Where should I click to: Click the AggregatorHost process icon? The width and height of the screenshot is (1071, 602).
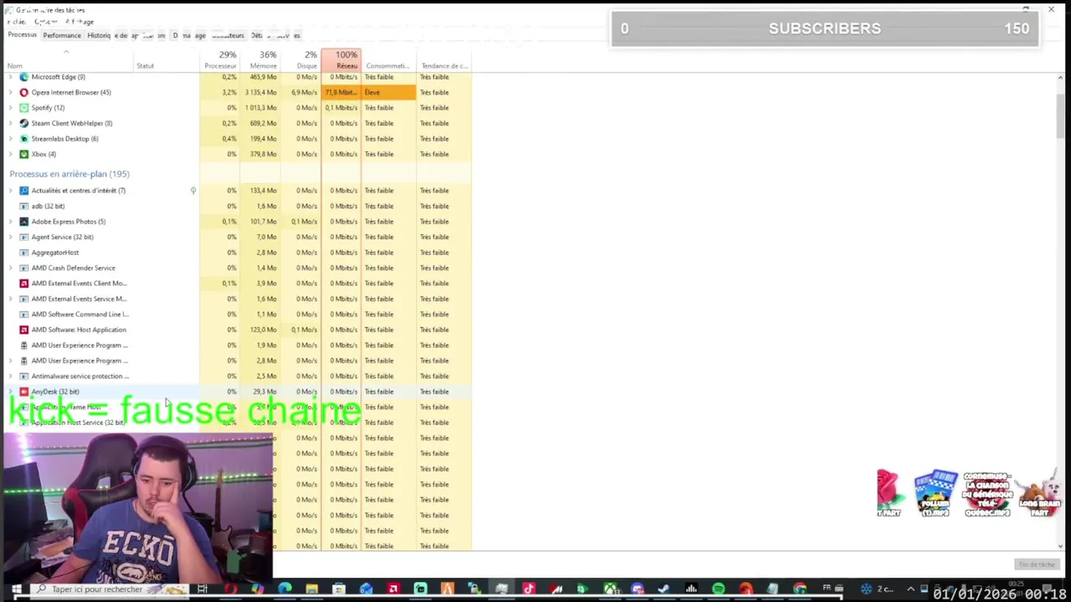23,253
